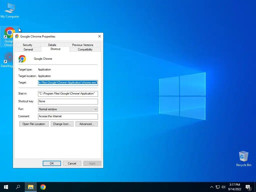
Task: Launch Chrome from the taskbar
Action: 43,187
